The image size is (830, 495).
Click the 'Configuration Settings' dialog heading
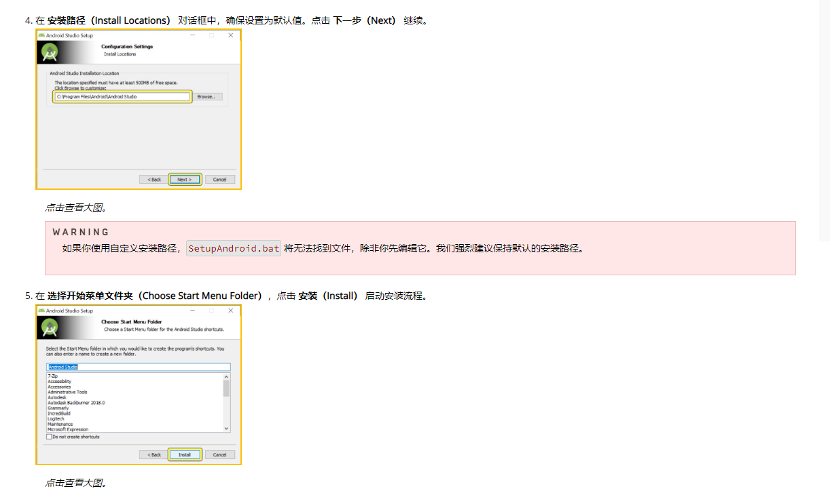[x=127, y=47]
